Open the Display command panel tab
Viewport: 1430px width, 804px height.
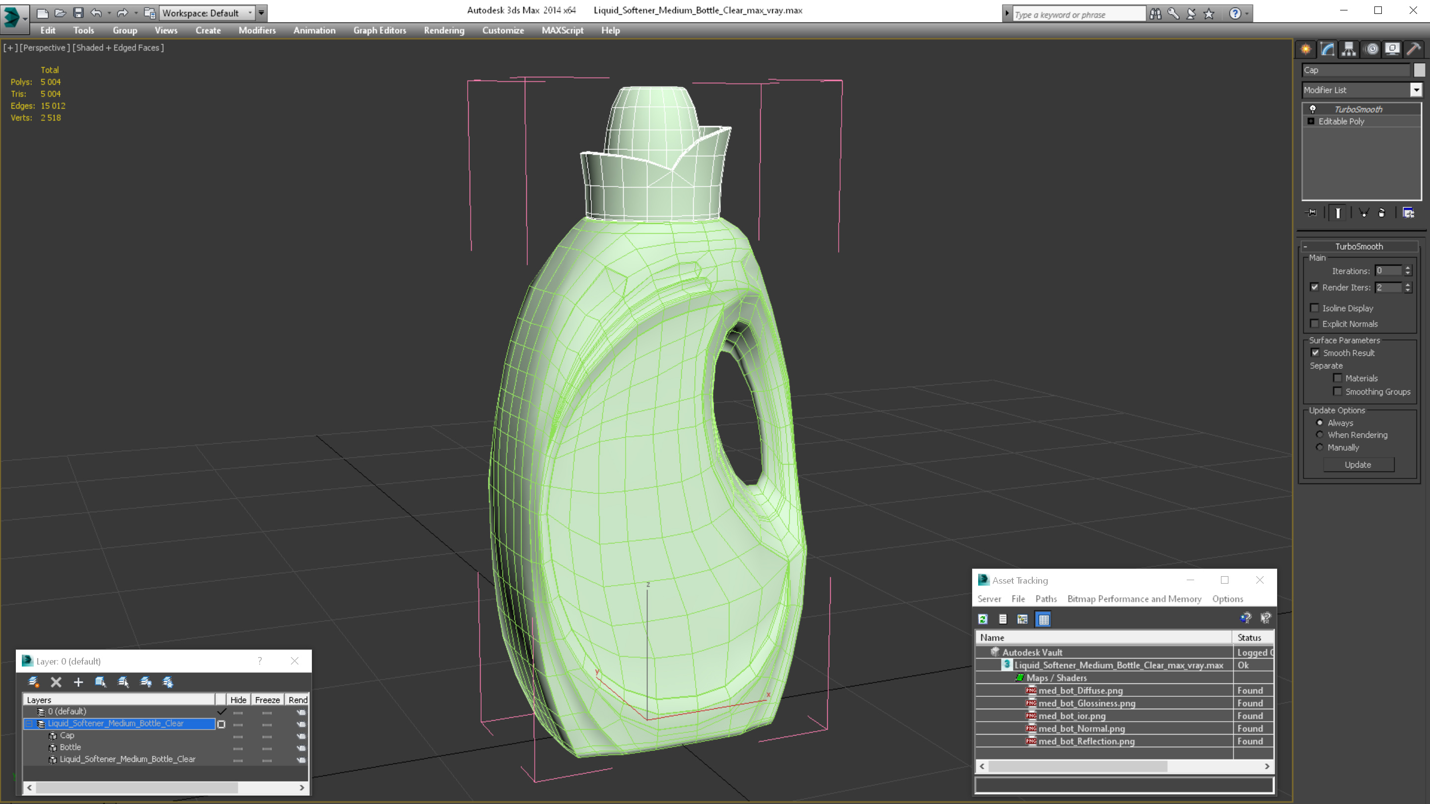click(1392, 50)
